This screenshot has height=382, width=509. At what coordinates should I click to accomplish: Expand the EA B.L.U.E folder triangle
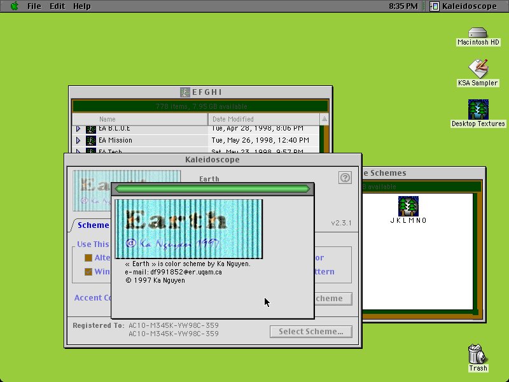[x=78, y=129]
